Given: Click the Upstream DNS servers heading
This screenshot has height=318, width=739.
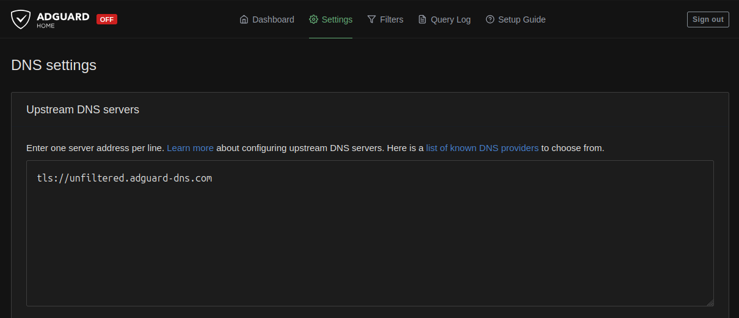Looking at the screenshot, I should [83, 110].
